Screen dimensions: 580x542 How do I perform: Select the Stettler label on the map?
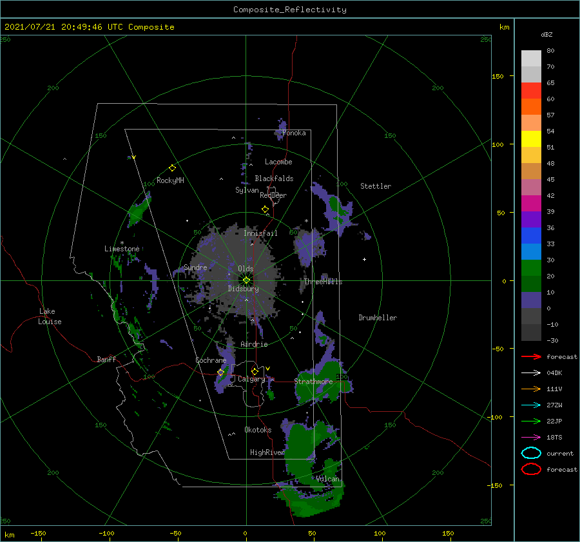tap(376, 186)
